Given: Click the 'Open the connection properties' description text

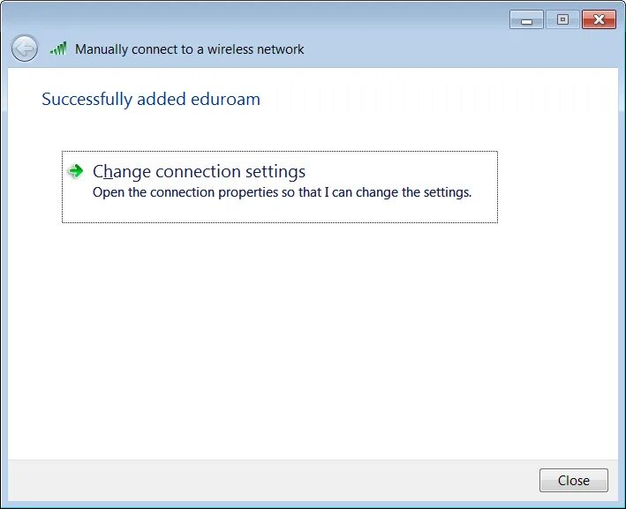Looking at the screenshot, I should click(x=282, y=192).
